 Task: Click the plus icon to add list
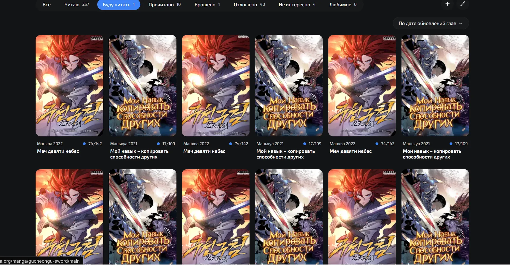pos(447,4)
